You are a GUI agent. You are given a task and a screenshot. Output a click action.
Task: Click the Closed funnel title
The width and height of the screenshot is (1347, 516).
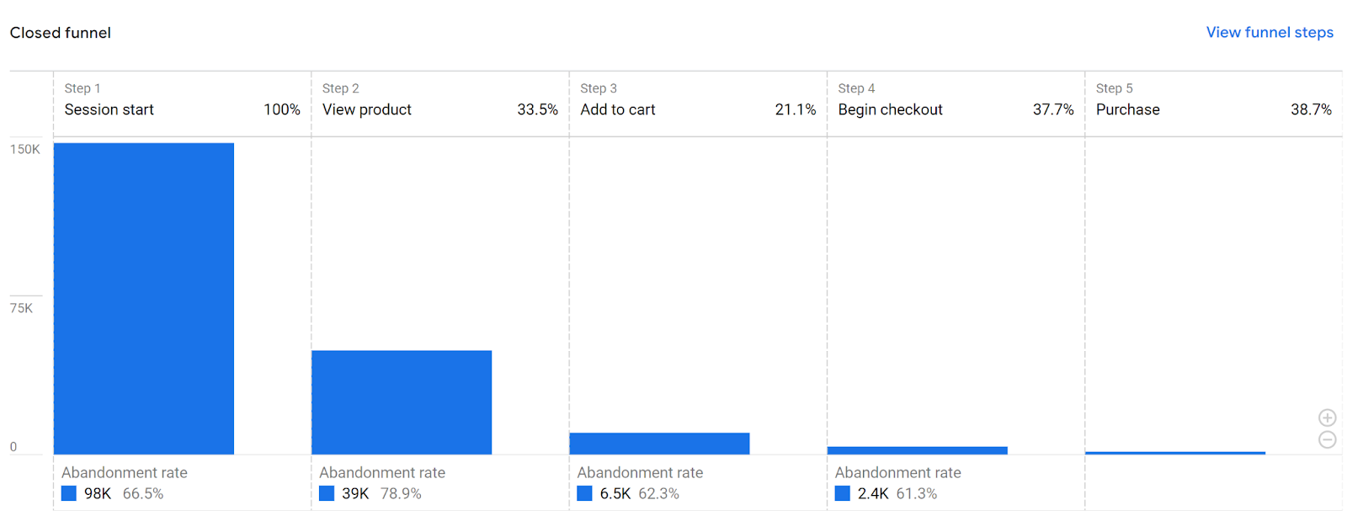[x=61, y=33]
